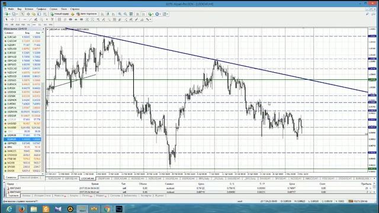The width and height of the screenshot is (379, 213).
Task: Switch timeframe to W1
Action: 45,25
